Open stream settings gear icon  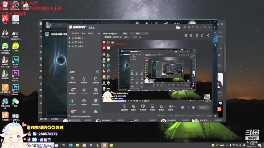193,108
